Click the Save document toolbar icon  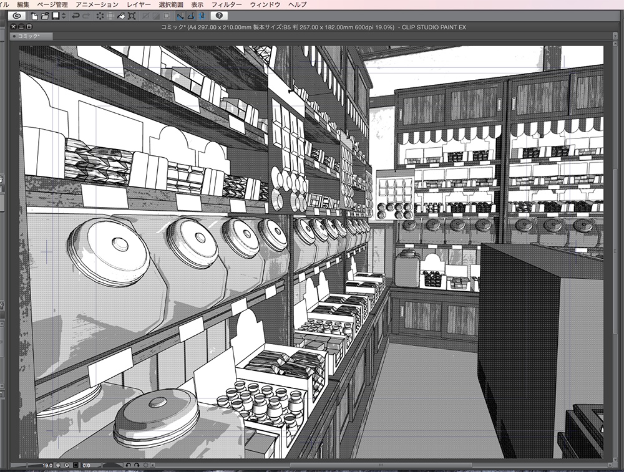[x=54, y=17]
